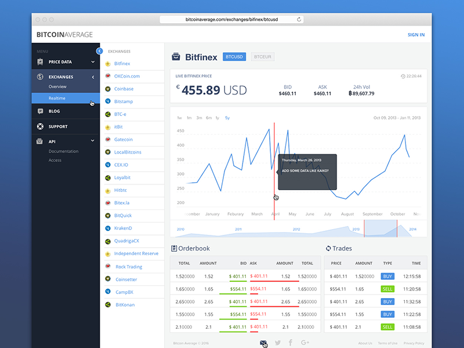Click the Orderbook panel icon
Viewport: 464px width, 348px height.
pos(173,248)
